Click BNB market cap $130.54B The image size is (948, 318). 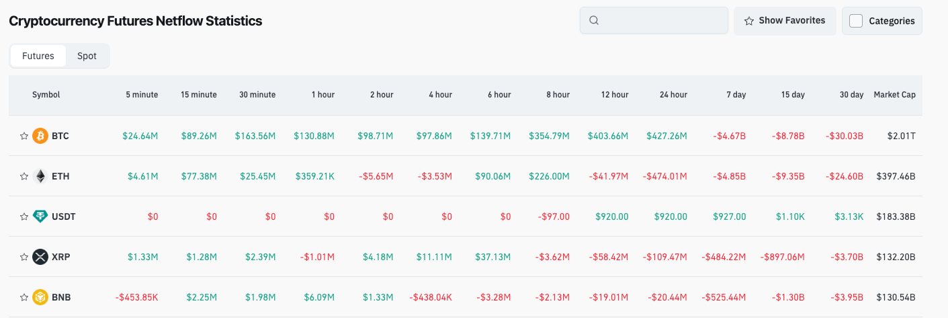(896, 297)
